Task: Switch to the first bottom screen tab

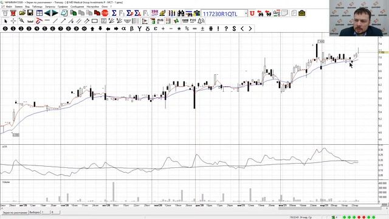Action: point(15,213)
